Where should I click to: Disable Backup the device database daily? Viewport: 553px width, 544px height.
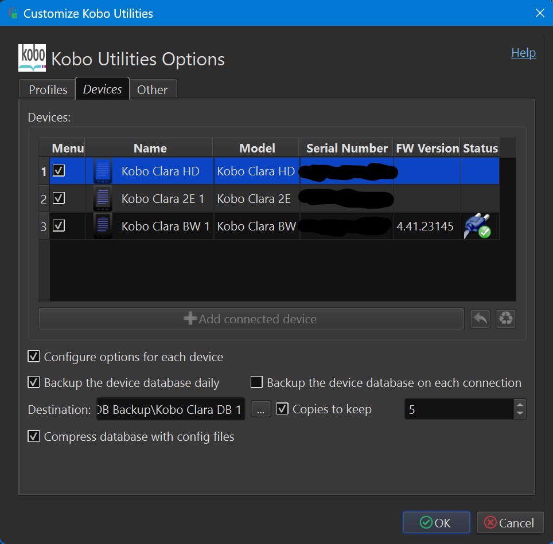33,382
